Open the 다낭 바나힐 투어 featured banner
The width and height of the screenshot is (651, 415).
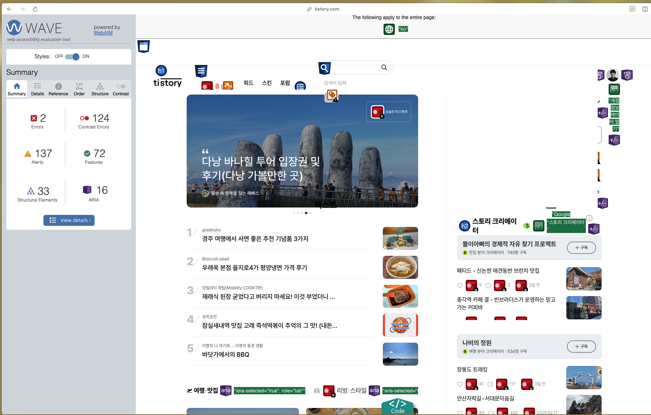tap(302, 151)
